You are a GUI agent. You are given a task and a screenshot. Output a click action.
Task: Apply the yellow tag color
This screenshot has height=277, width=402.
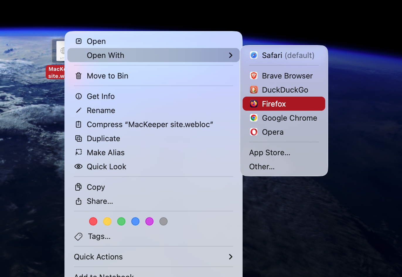[107, 221]
